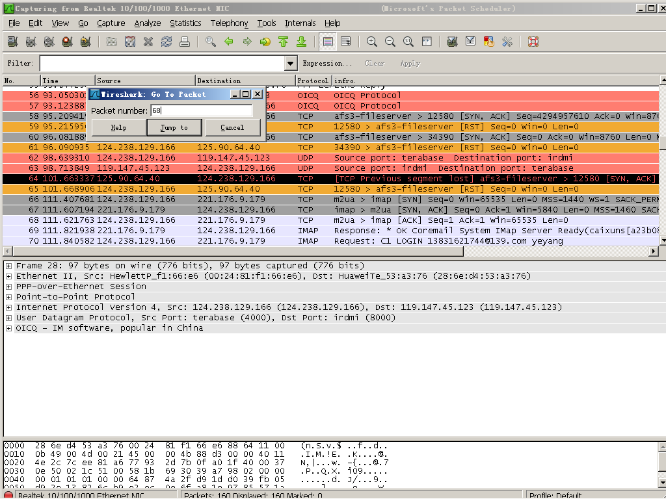Click Cancel in Go To Packet dialog
The width and height of the screenshot is (666, 499).
click(232, 127)
